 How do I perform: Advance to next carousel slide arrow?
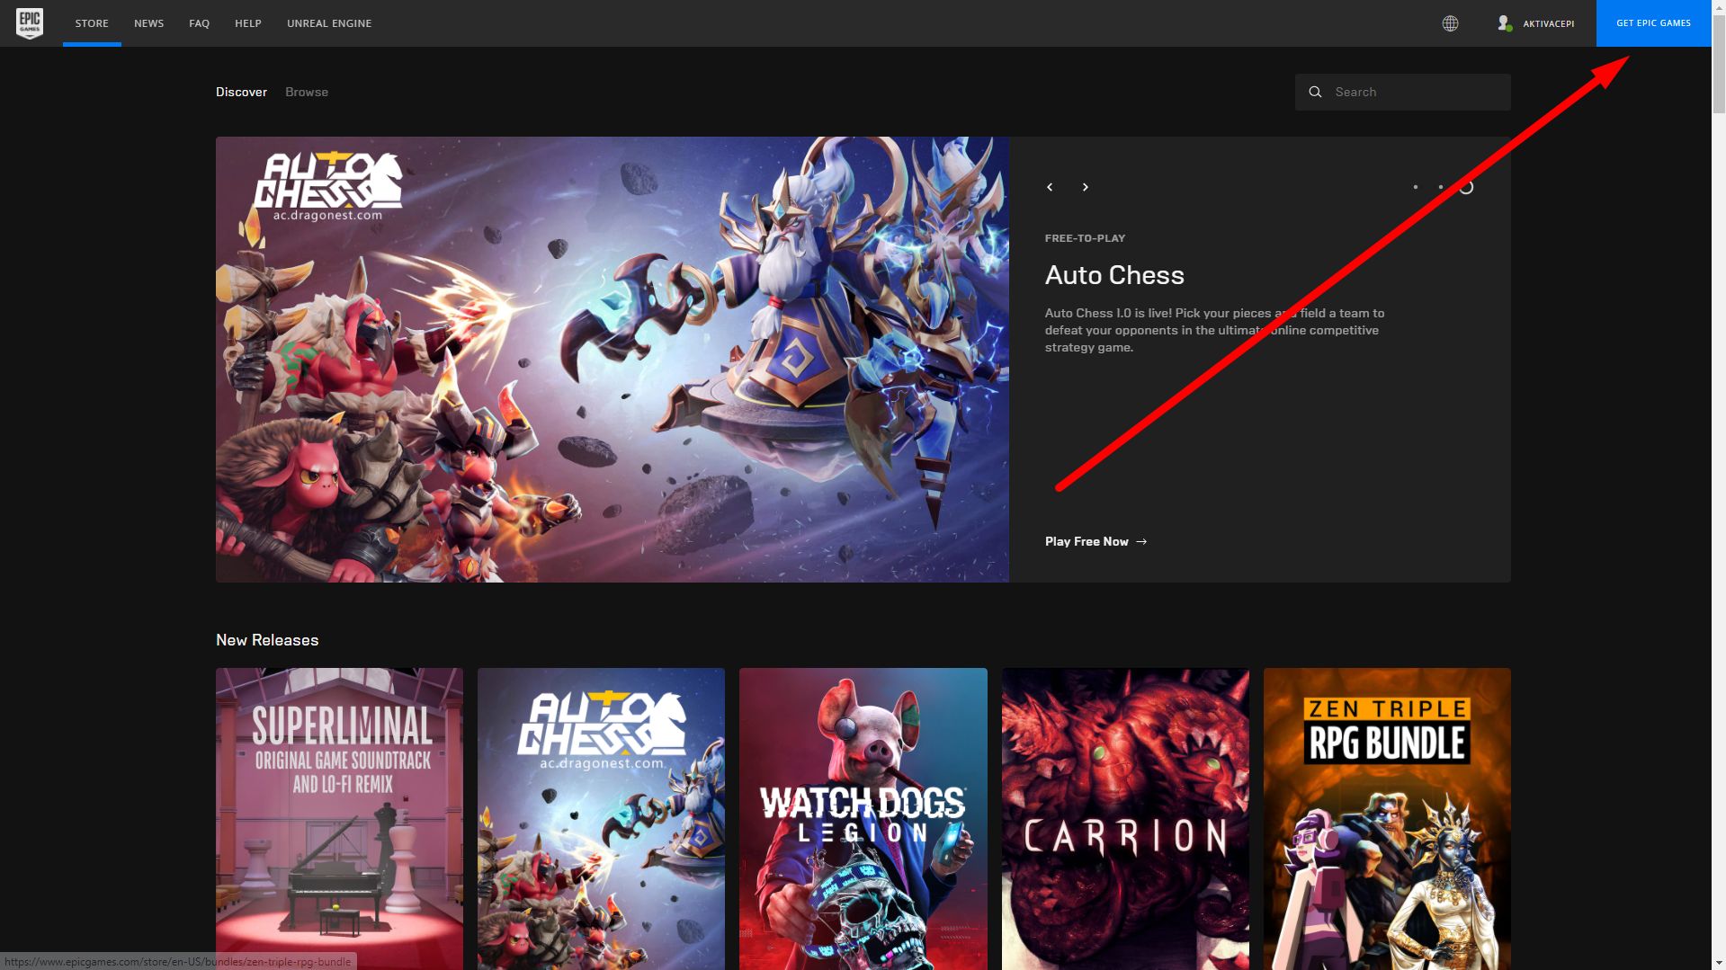(1086, 187)
